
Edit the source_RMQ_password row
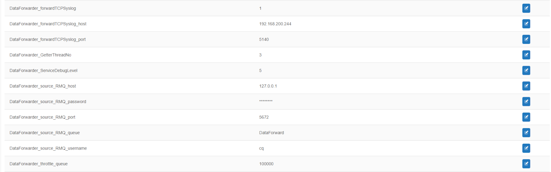[526, 101]
